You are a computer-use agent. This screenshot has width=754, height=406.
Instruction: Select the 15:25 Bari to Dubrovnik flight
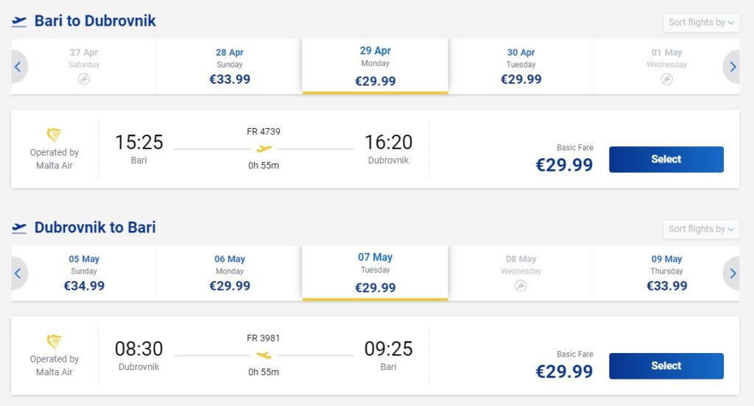(x=666, y=160)
